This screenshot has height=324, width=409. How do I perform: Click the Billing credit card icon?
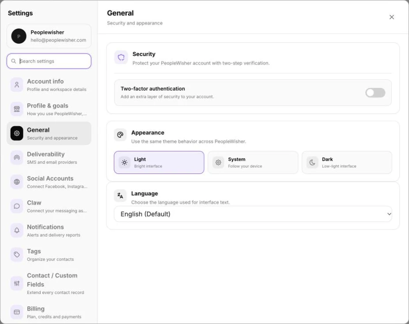pyautogui.click(x=17, y=312)
